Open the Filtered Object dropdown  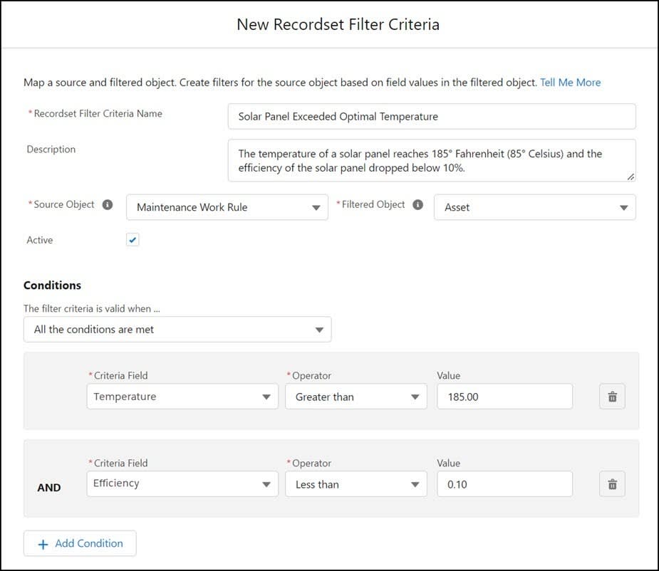[x=534, y=208]
